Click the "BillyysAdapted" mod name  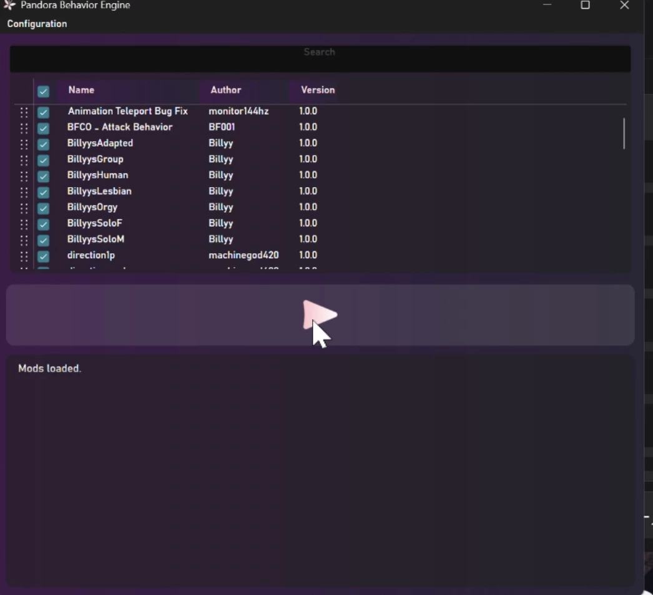pyautogui.click(x=100, y=143)
